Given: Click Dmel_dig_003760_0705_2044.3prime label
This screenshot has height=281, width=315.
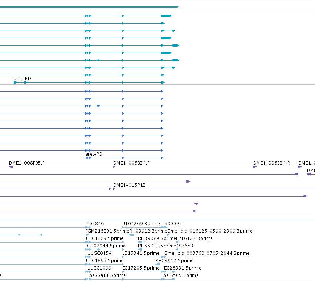Looking at the screenshot, I should click(x=207, y=253).
